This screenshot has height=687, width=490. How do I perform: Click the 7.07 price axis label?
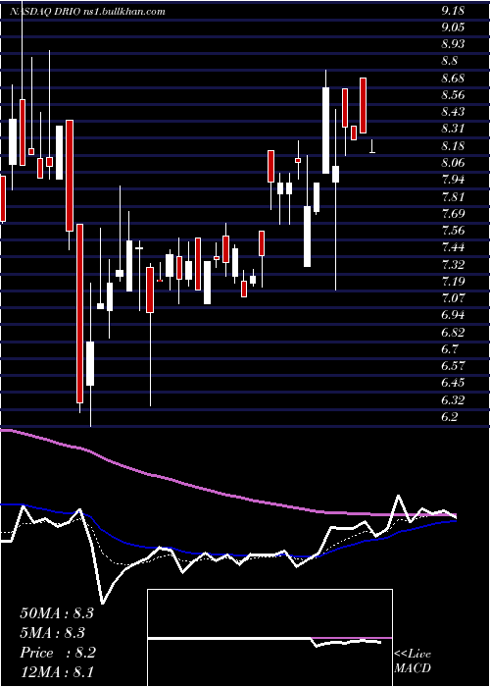point(453,298)
